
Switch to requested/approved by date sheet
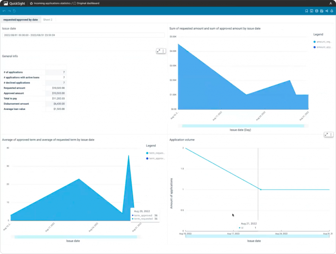pyautogui.click(x=21, y=20)
